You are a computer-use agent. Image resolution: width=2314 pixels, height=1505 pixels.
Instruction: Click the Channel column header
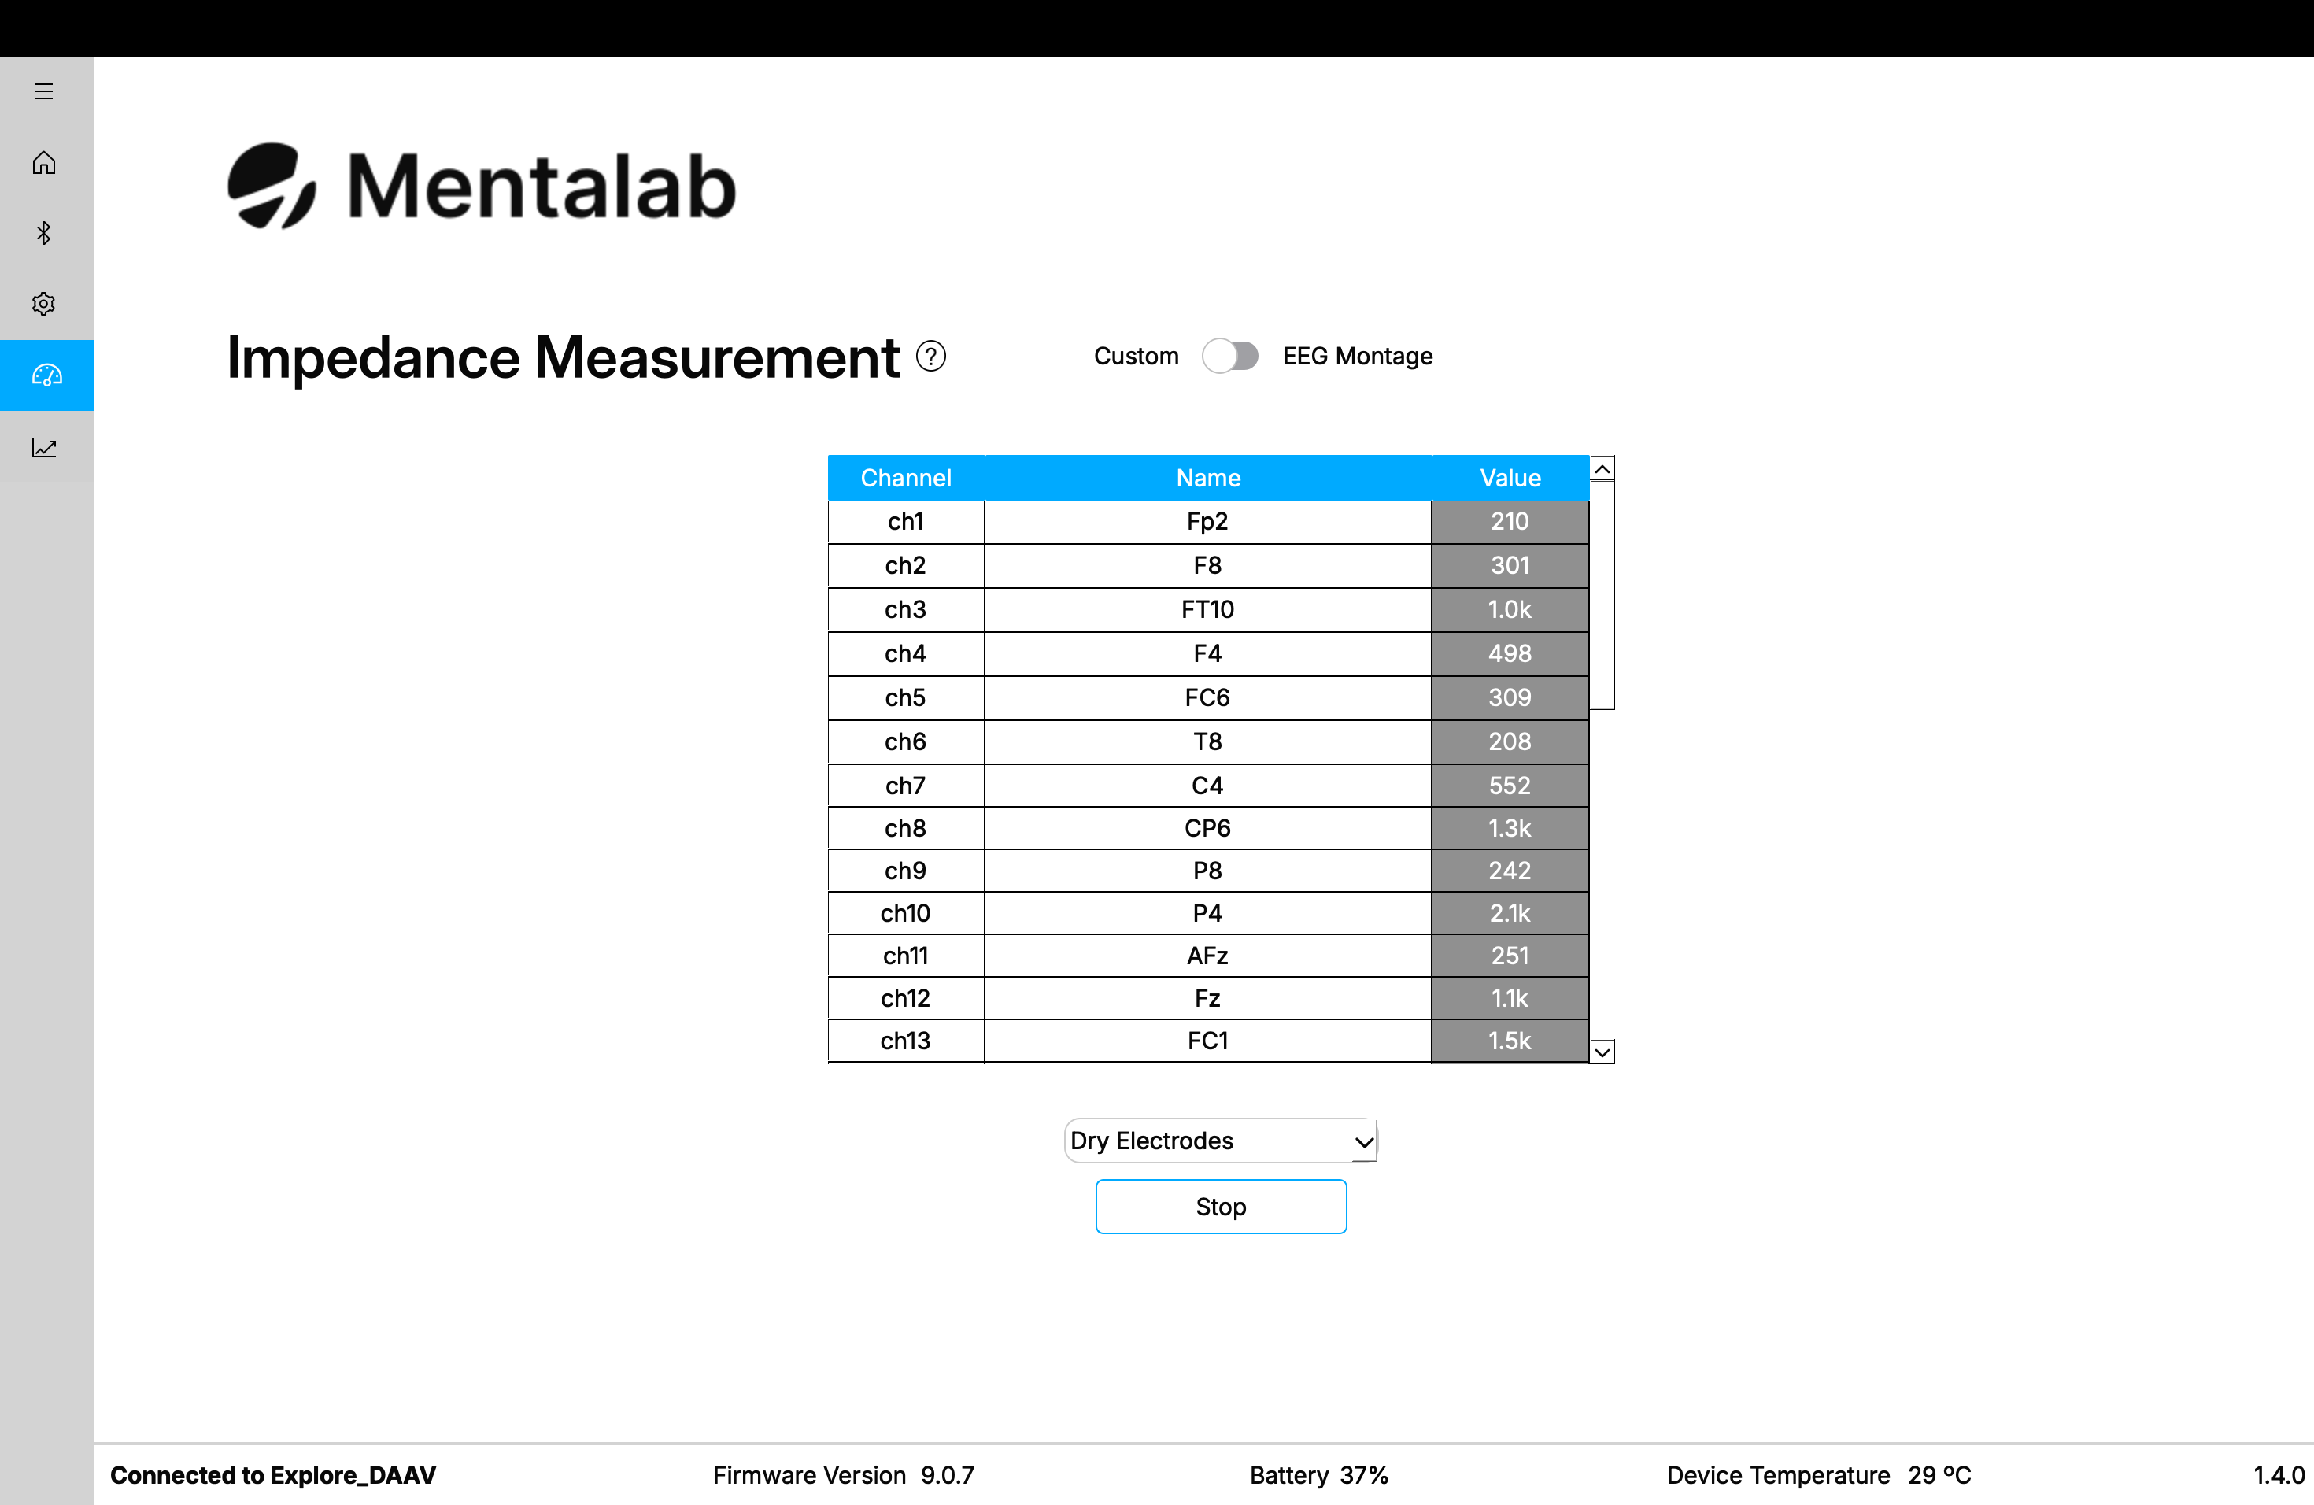pyautogui.click(x=905, y=477)
